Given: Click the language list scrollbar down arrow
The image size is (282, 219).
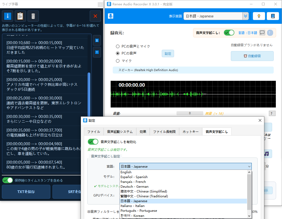Looking at the screenshot, I should [x=249, y=216].
